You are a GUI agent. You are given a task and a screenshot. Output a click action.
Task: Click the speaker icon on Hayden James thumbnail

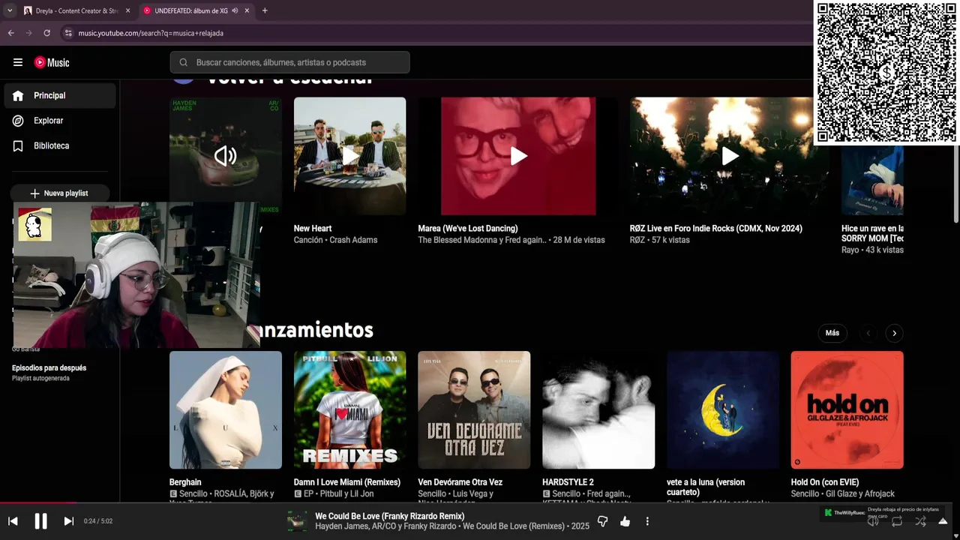(x=225, y=156)
